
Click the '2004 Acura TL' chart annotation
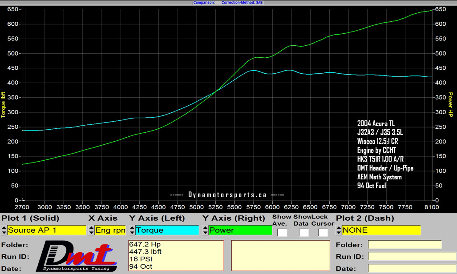[376, 123]
